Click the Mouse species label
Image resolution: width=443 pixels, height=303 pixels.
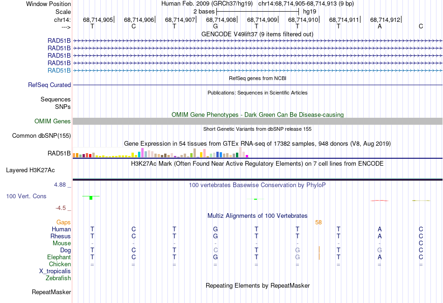coord(62,243)
